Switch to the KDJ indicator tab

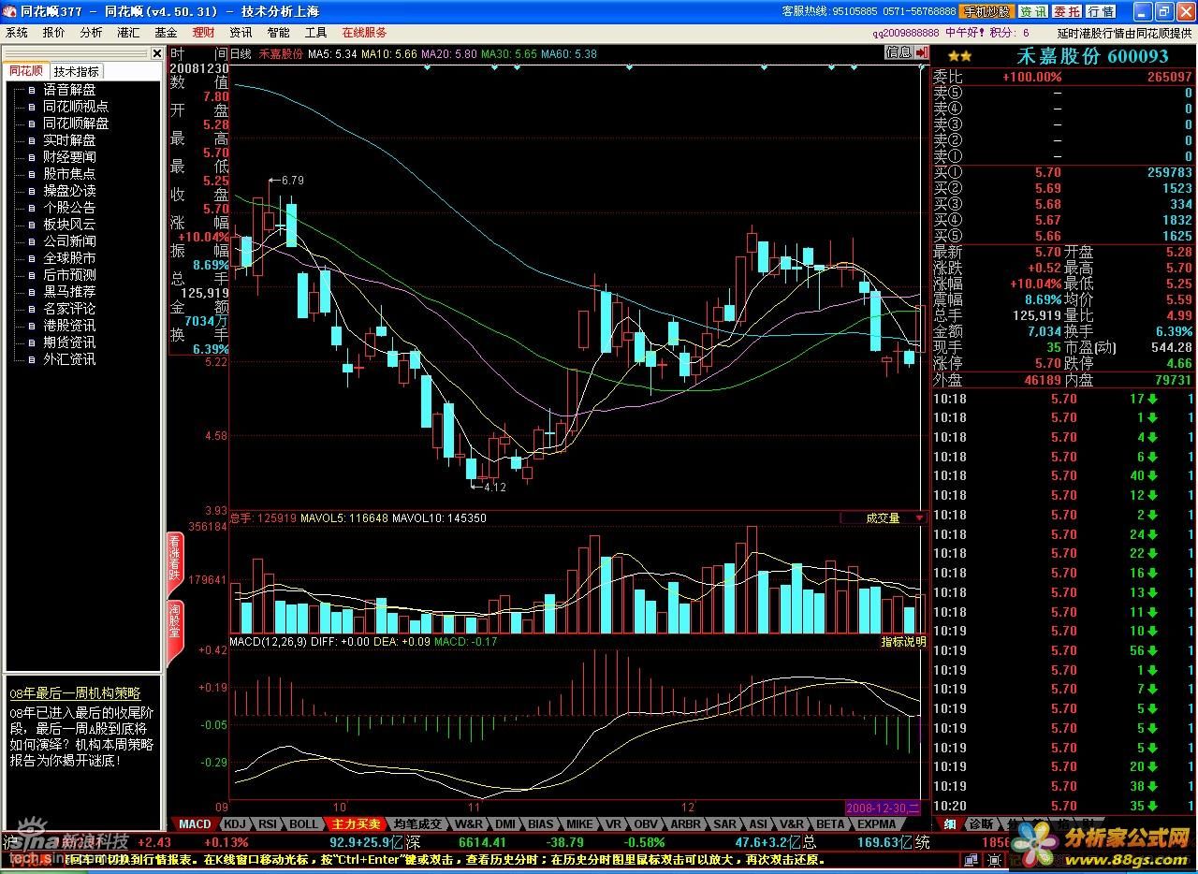[x=234, y=824]
